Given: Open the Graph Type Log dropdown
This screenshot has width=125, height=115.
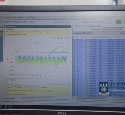Looking at the screenshot, I should pyautogui.click(x=30, y=32).
